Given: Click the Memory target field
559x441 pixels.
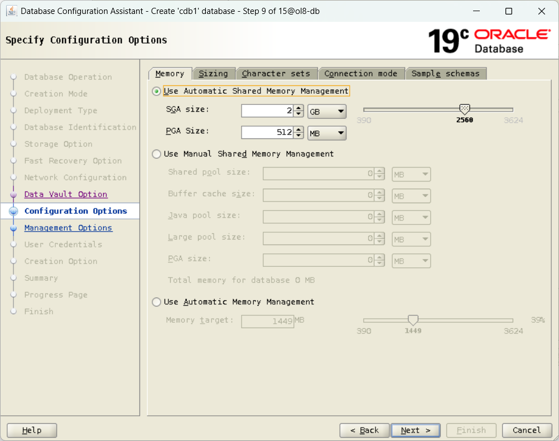Looking at the screenshot, I should click(268, 322).
